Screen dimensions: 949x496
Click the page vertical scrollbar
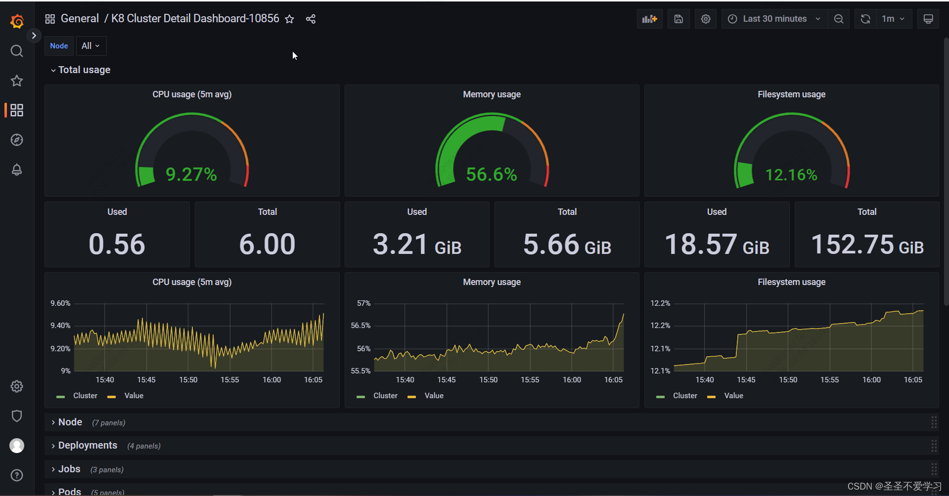946,172
